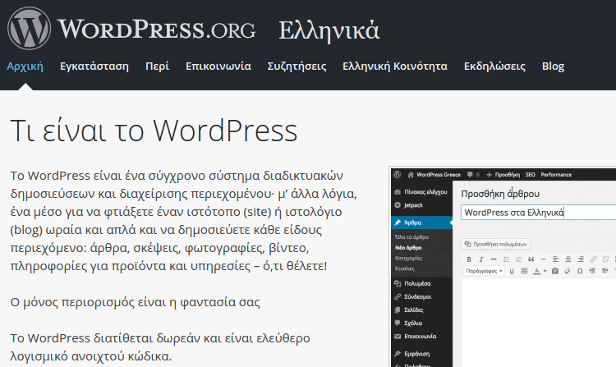The image size is (616, 367).
Task: Click the Paste as text icon
Action: pyautogui.click(x=555, y=271)
